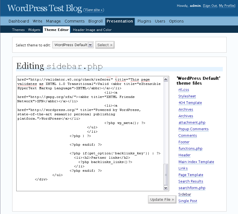Open the searchform.php theme file
The width and height of the screenshot is (238, 214).
point(192,188)
